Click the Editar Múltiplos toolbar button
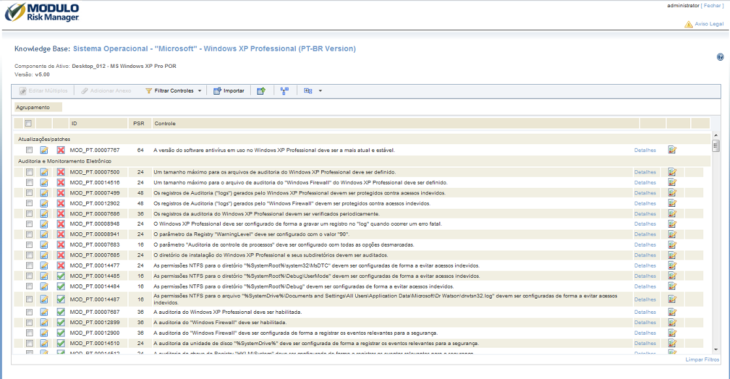730x379 pixels. click(x=43, y=91)
